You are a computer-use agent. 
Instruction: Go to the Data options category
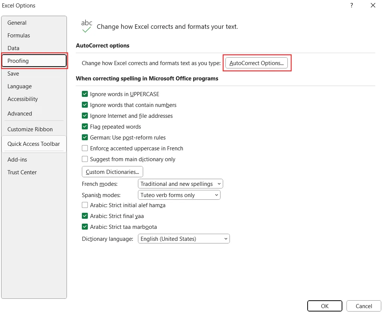(x=34, y=48)
